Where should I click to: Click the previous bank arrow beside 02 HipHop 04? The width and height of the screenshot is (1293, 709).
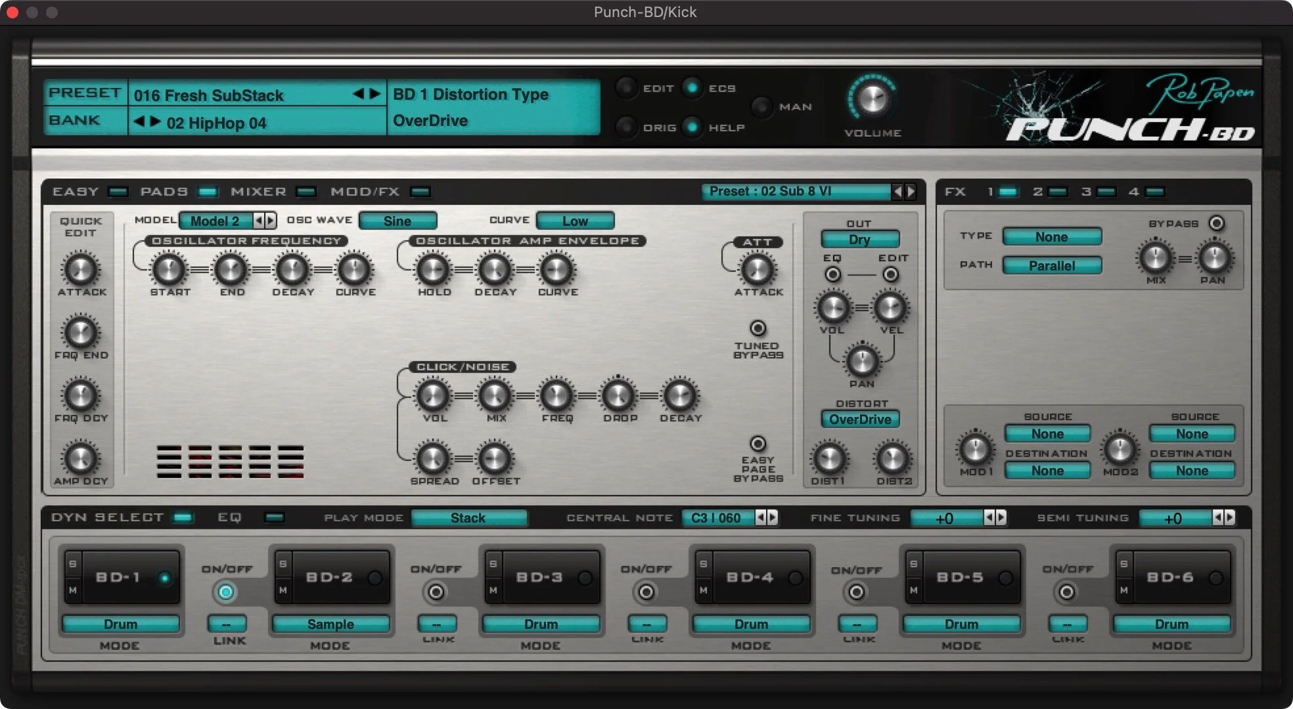click(x=139, y=121)
